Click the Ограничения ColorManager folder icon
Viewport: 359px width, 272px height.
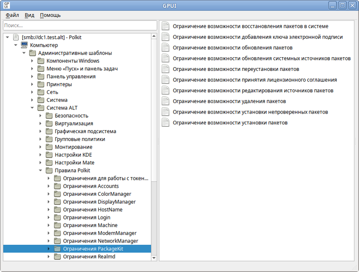click(x=57, y=194)
